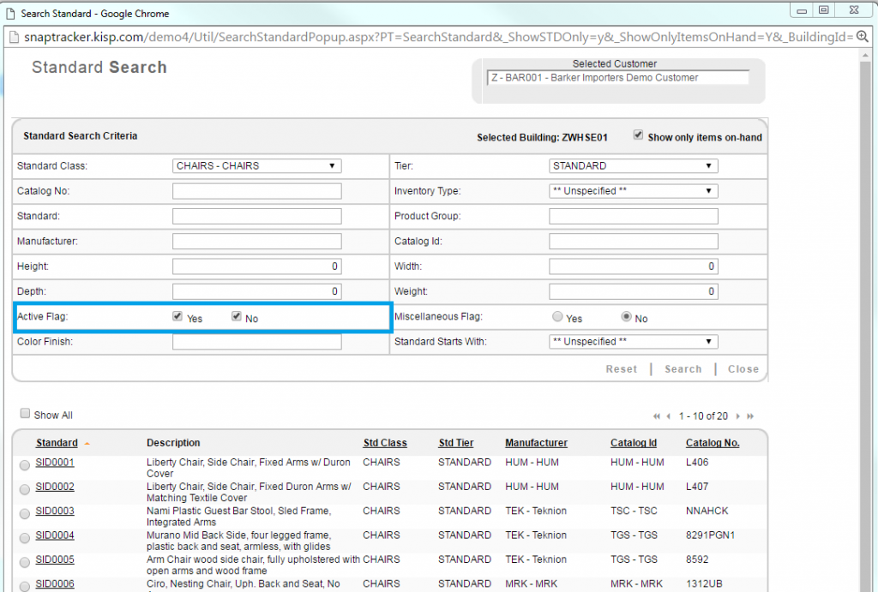Enable the Show All checkbox

pos(25,414)
